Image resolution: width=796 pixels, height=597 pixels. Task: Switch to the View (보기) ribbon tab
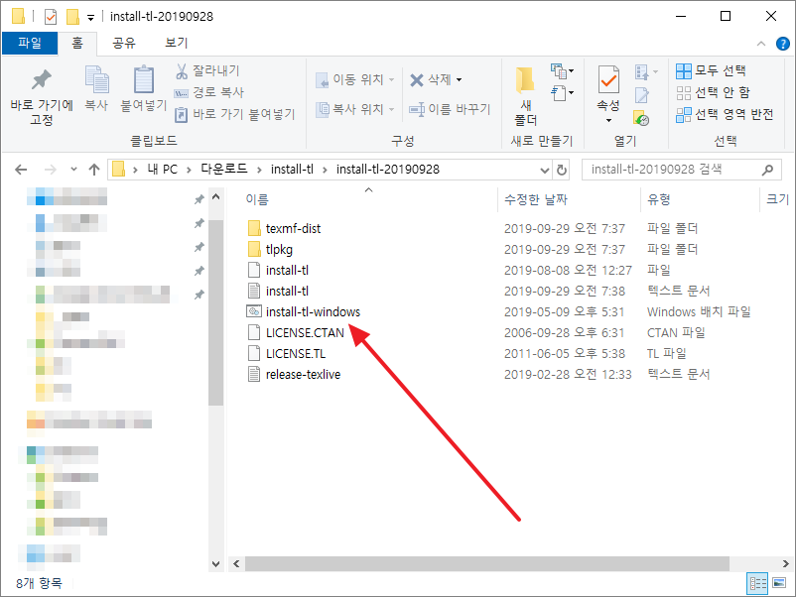pos(176,43)
